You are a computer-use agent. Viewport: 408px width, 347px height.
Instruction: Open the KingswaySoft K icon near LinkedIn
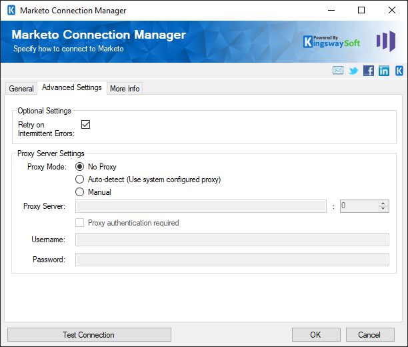coord(399,71)
